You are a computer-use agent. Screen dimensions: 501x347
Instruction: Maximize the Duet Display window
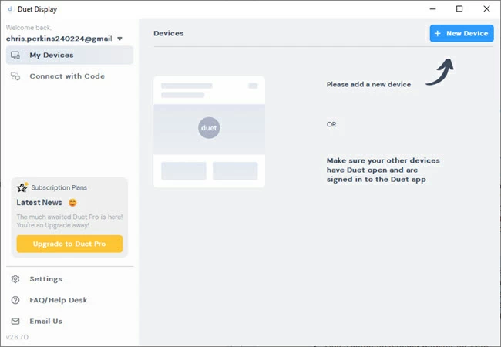click(x=459, y=9)
